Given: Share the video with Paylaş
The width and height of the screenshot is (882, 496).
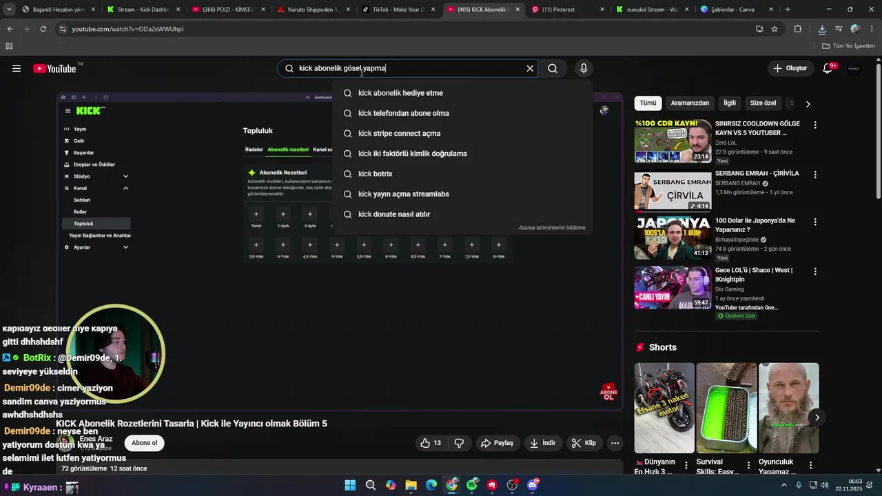Looking at the screenshot, I should pyautogui.click(x=497, y=443).
